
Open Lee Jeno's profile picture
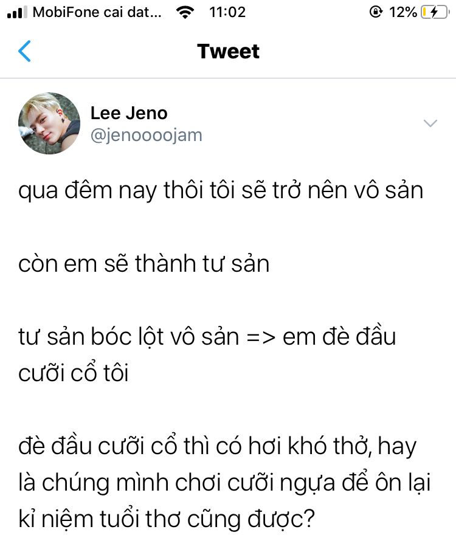49,123
